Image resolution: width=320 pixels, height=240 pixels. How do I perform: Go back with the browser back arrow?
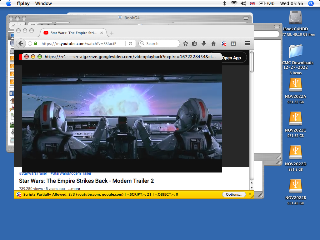21,43
